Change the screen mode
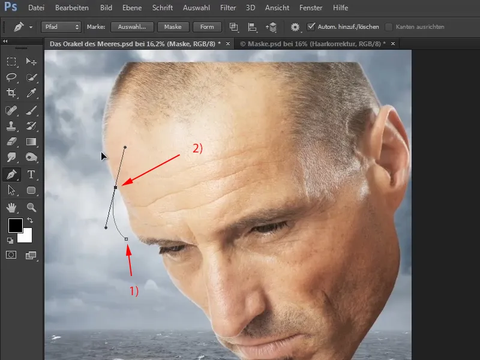Image resolution: width=480 pixels, height=360 pixels. click(31, 255)
